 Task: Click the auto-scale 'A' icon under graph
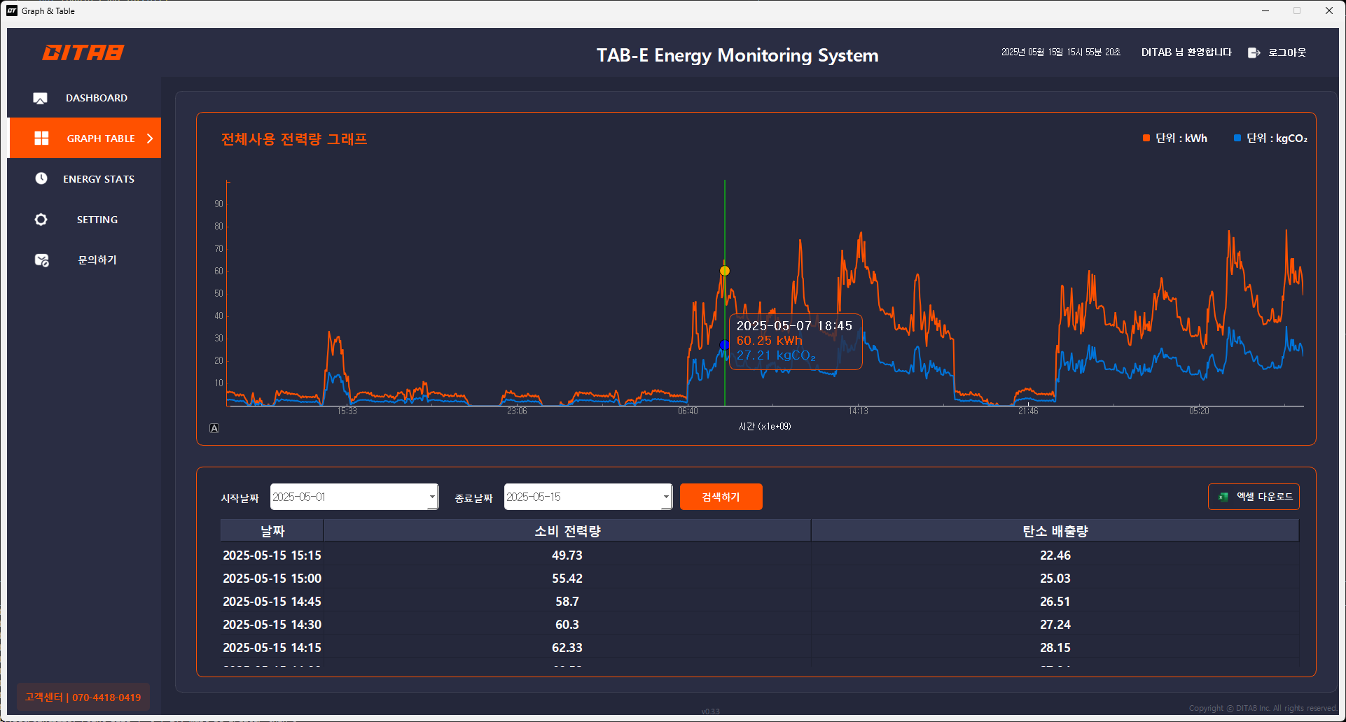click(214, 428)
